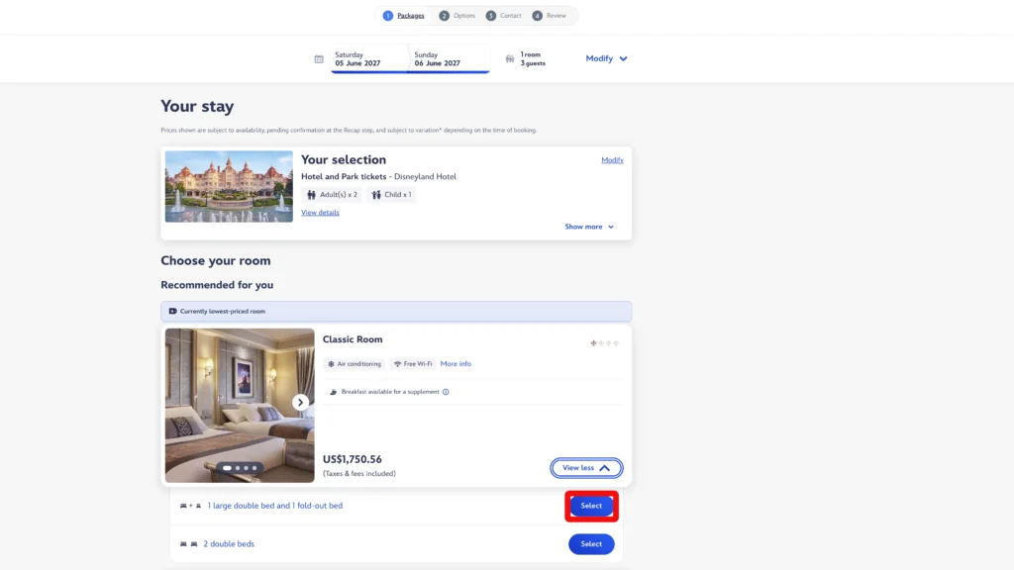Click the Free Wi-Fi icon
Viewport: 1014px width, 570px height.
398,364
